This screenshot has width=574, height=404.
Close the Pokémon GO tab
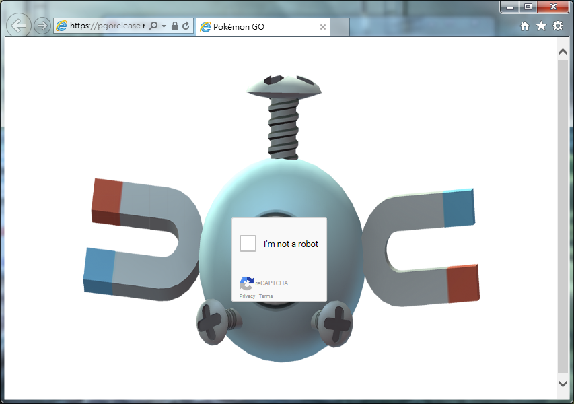click(322, 27)
